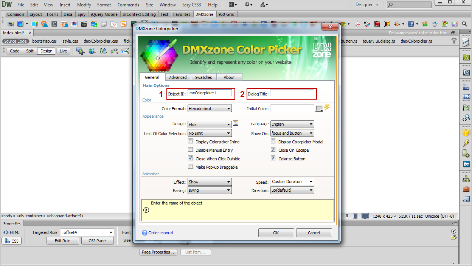Open the Color Format dropdown

pyautogui.click(x=210, y=109)
